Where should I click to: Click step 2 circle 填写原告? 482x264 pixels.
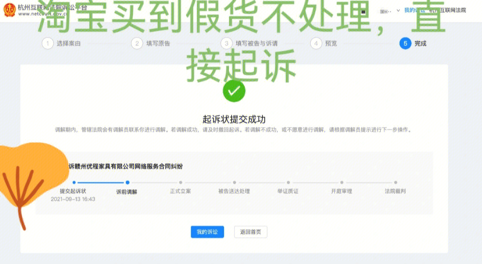click(137, 43)
